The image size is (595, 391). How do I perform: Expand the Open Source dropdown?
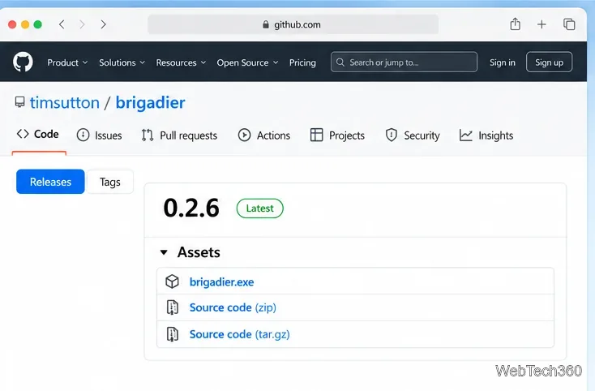pos(247,62)
